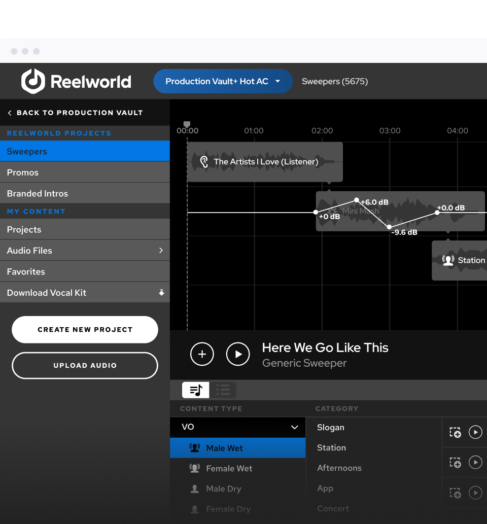Expand the VO content type dropdown
Image resolution: width=487 pixels, height=524 pixels.
294,427
